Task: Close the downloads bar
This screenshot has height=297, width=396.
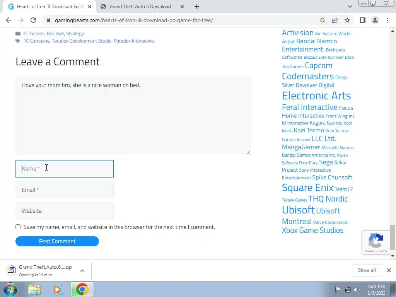Action: (x=389, y=270)
